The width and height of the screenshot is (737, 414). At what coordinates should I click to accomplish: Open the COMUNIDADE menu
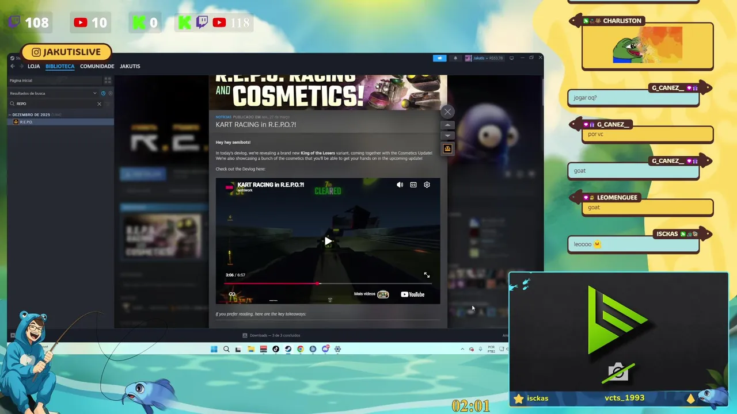(x=97, y=66)
